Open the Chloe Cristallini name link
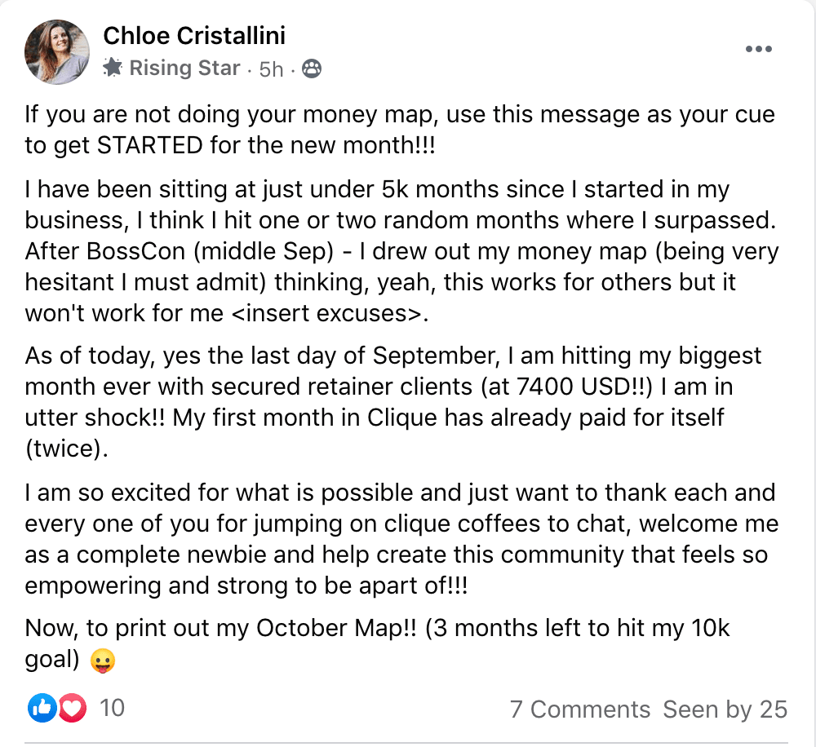The width and height of the screenshot is (816, 747). coord(194,36)
